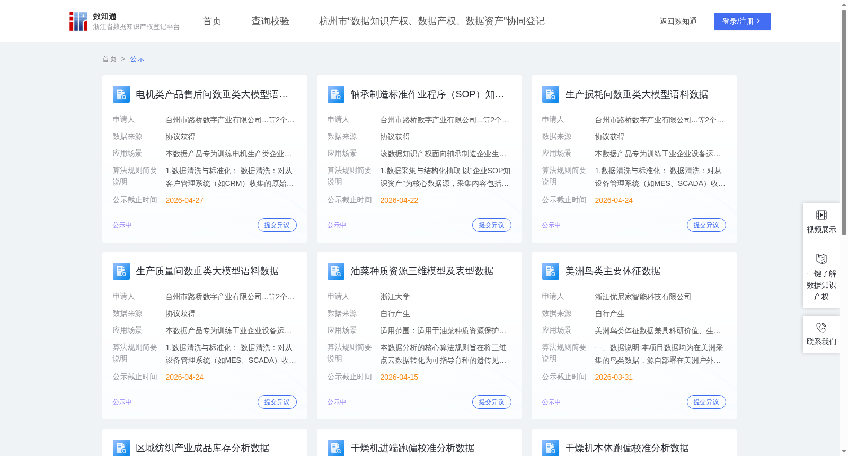Click the 首页 breadcrumb link
The image size is (848, 456).
click(x=109, y=59)
